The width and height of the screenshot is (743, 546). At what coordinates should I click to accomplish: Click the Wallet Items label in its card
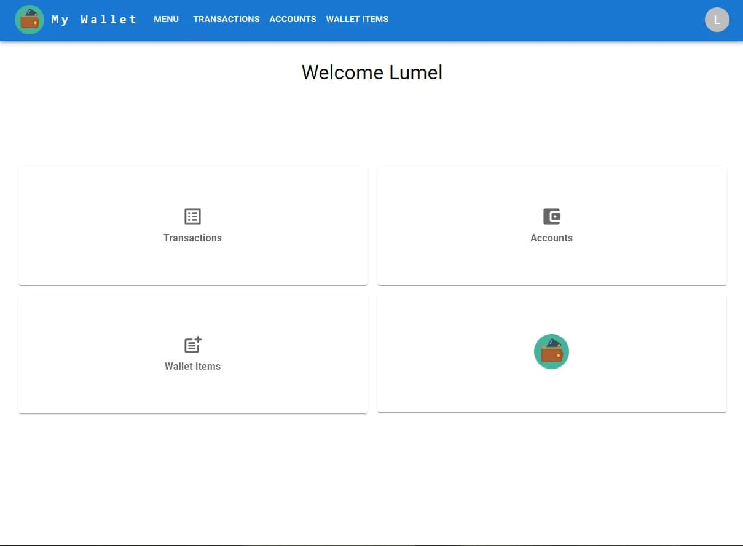(x=192, y=366)
